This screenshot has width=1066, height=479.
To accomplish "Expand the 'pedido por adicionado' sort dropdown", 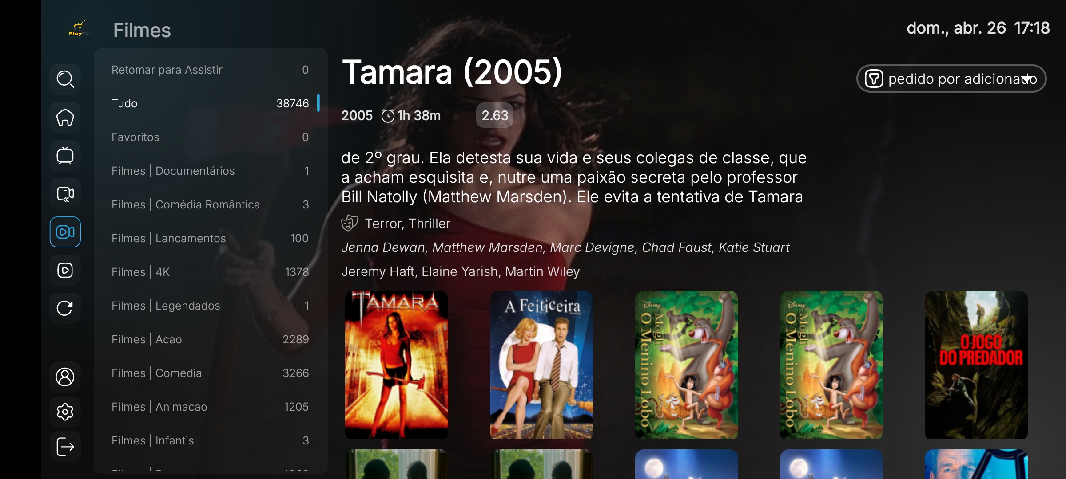I will point(951,79).
